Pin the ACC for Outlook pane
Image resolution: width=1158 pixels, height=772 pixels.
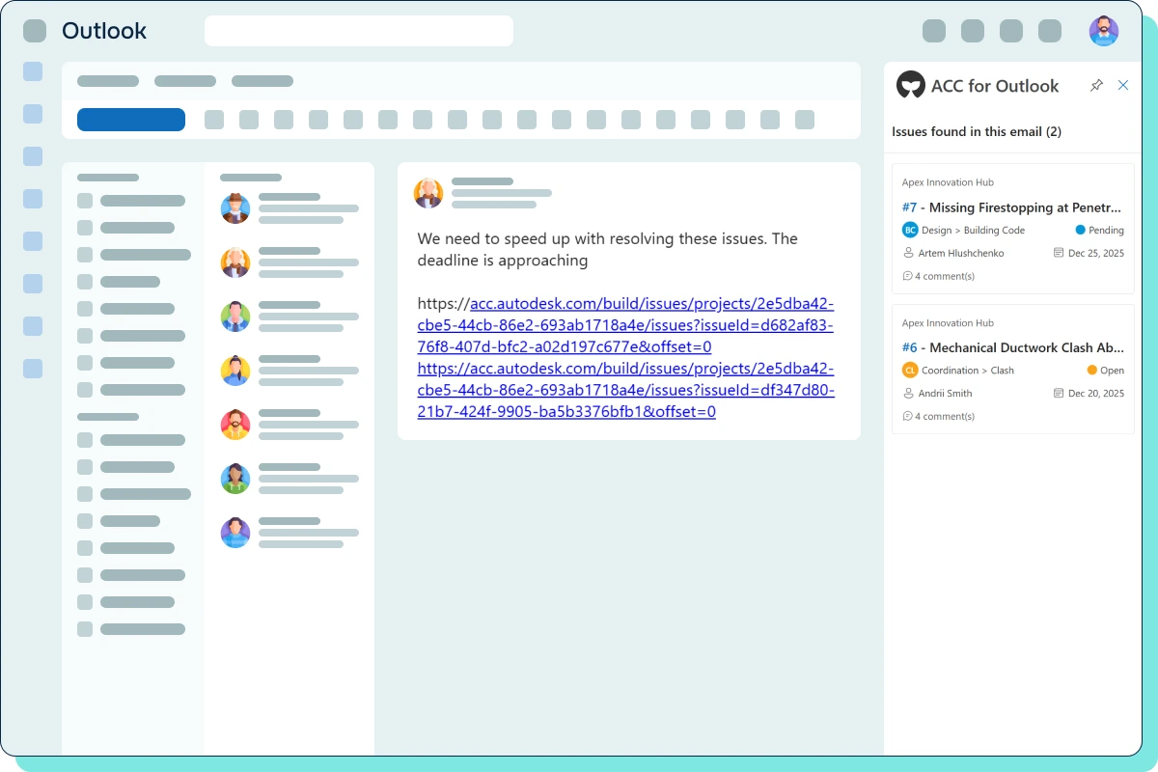point(1096,86)
